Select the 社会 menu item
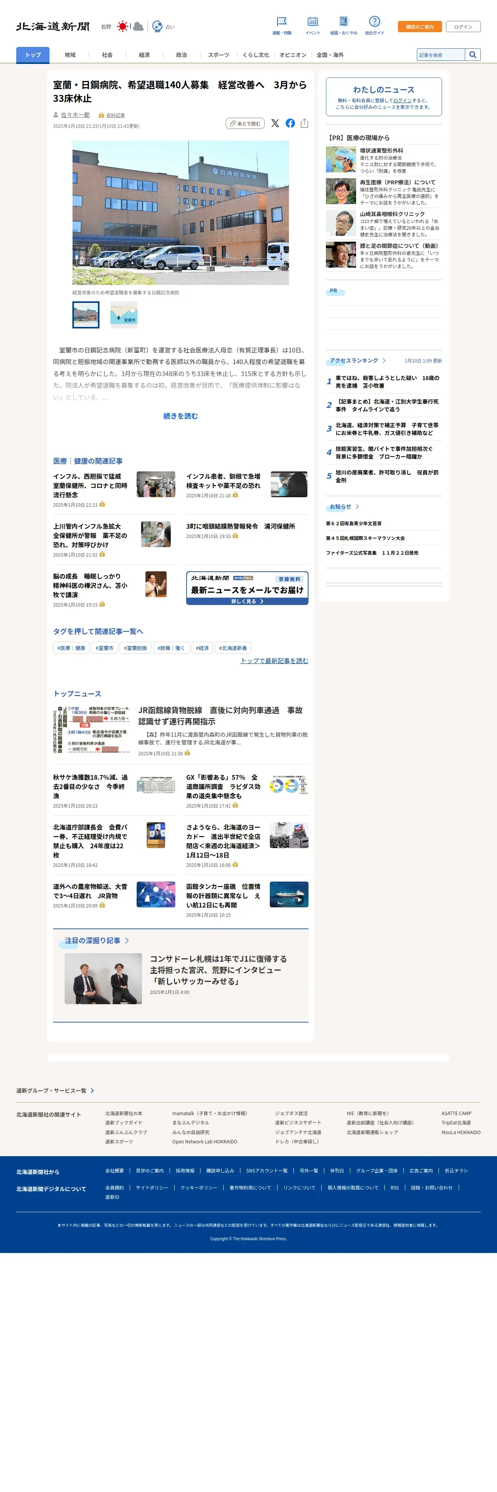The width and height of the screenshot is (497, 1492). 107,55
